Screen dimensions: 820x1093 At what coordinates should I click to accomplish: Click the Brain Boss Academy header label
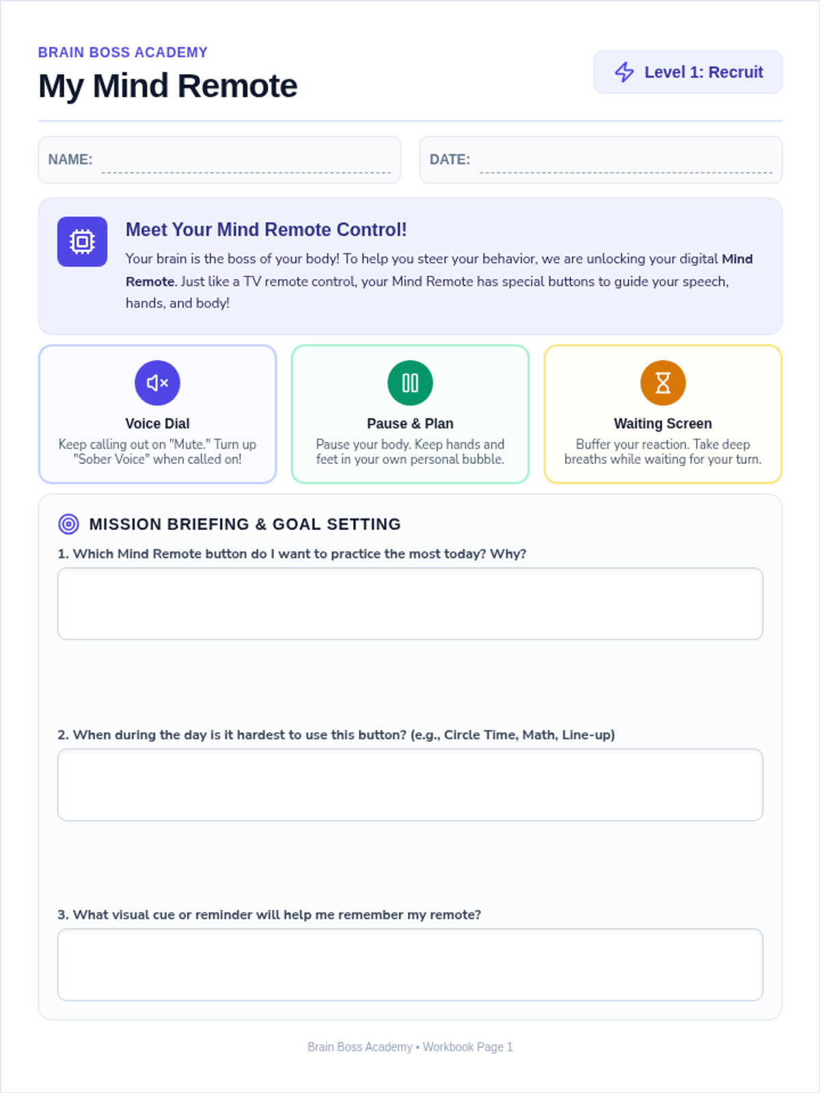123,53
